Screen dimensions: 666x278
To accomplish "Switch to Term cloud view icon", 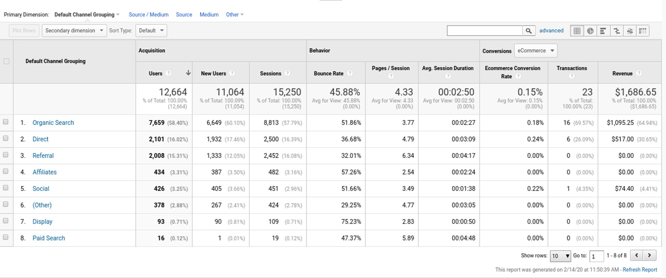I will [630, 31].
